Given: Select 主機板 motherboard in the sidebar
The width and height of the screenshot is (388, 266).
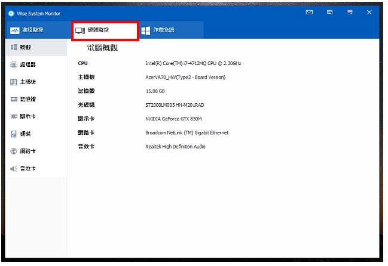Looking at the screenshot, I should coord(36,82).
